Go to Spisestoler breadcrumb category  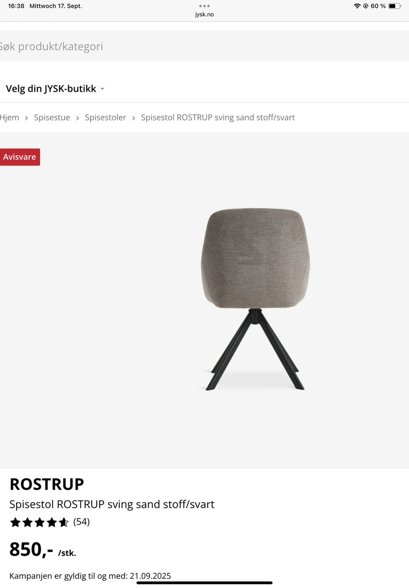click(x=105, y=118)
